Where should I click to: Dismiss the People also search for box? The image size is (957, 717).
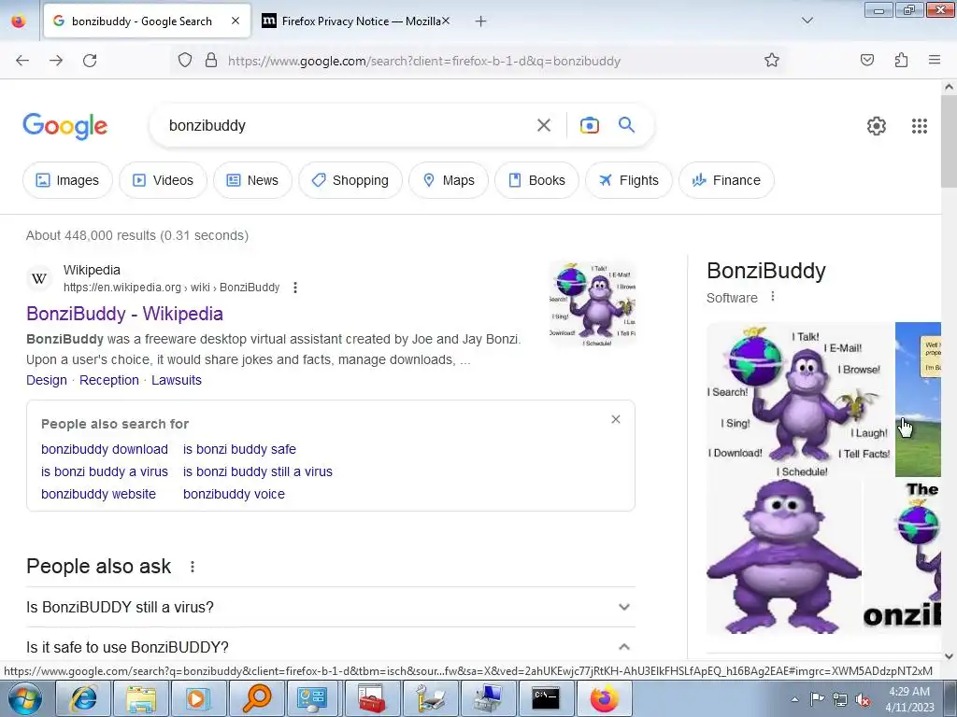point(616,419)
